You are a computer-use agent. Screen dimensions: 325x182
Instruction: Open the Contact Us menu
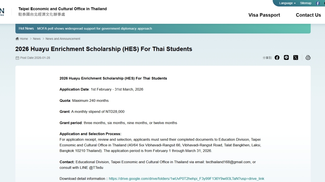click(308, 15)
